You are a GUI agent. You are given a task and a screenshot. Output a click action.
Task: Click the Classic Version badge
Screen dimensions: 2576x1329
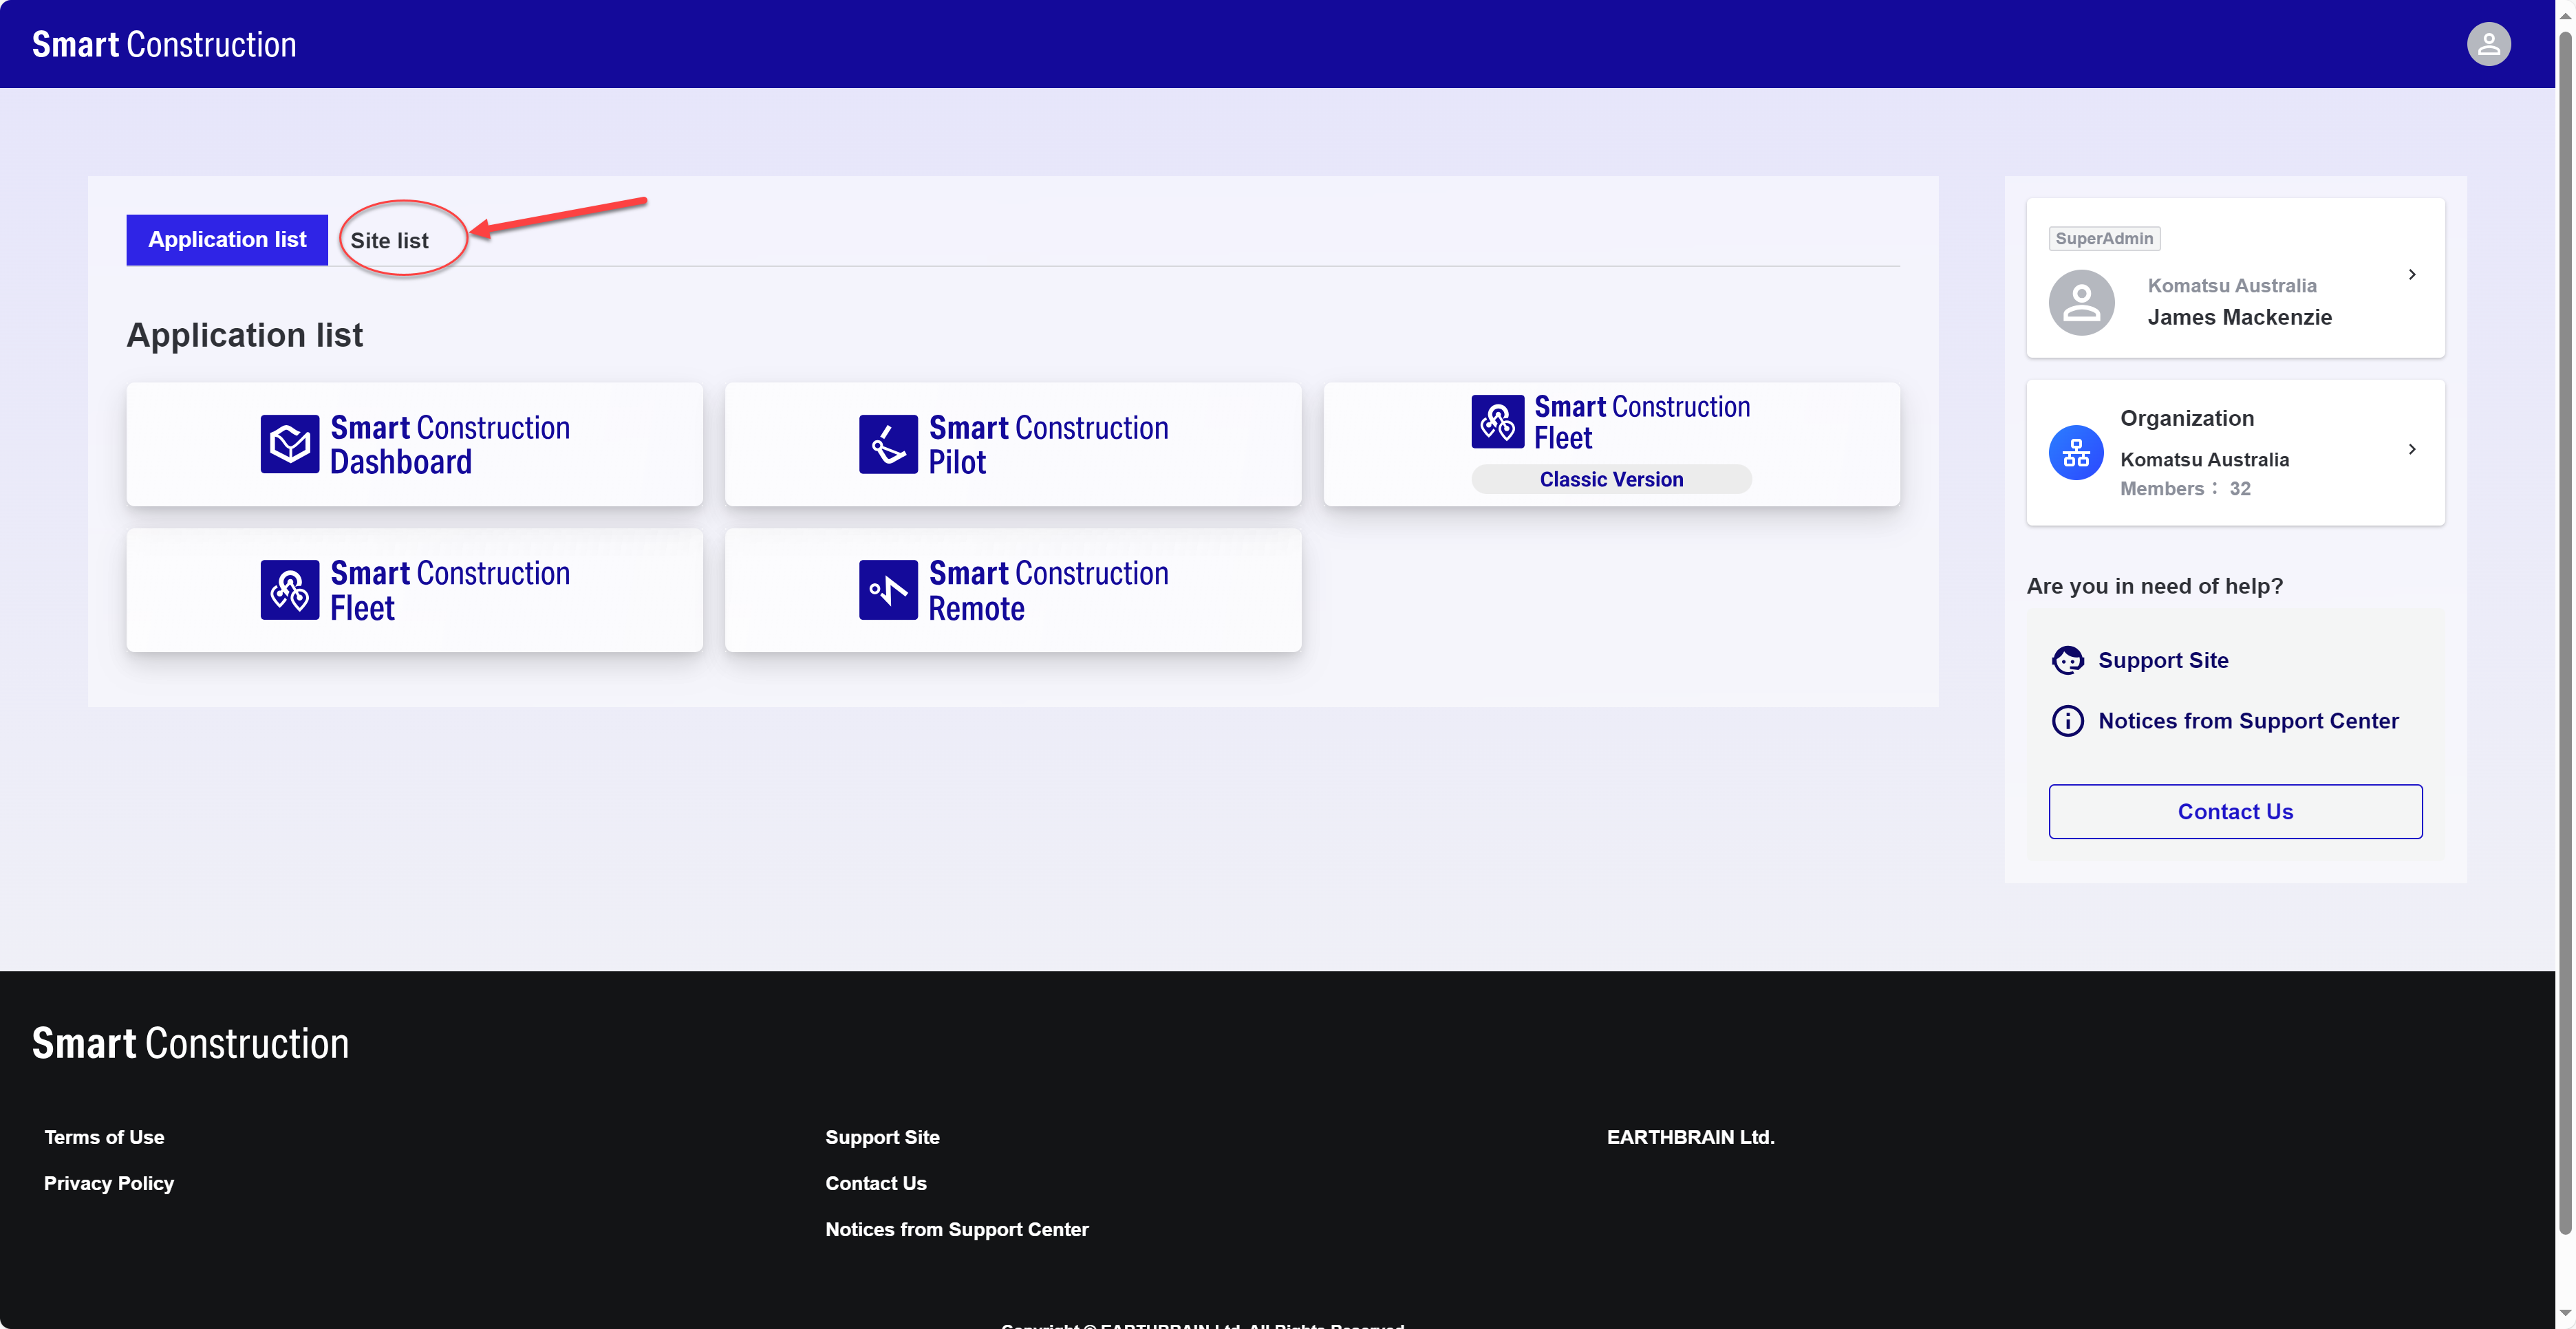point(1611,479)
